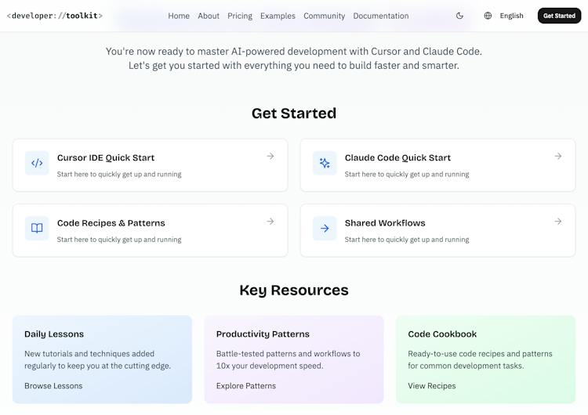This screenshot has height=415, width=588.
Task: Open the Examples nav link
Action: [278, 16]
